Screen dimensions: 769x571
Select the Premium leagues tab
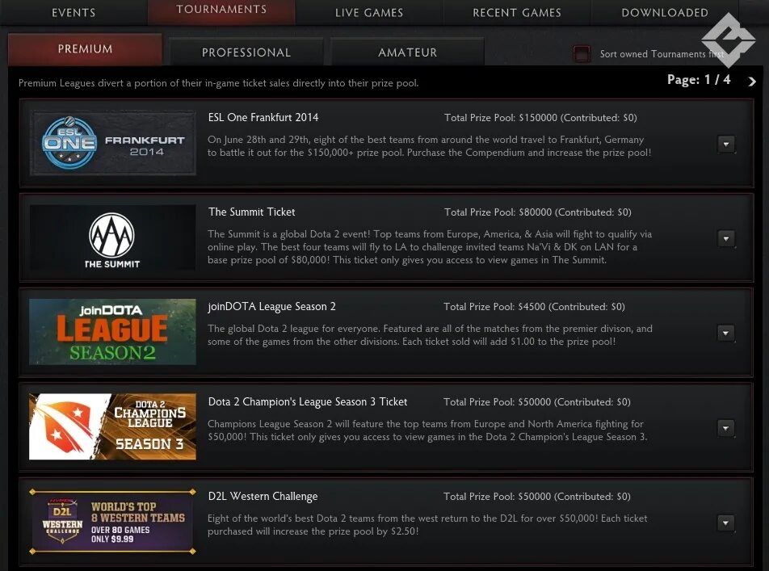tap(86, 49)
